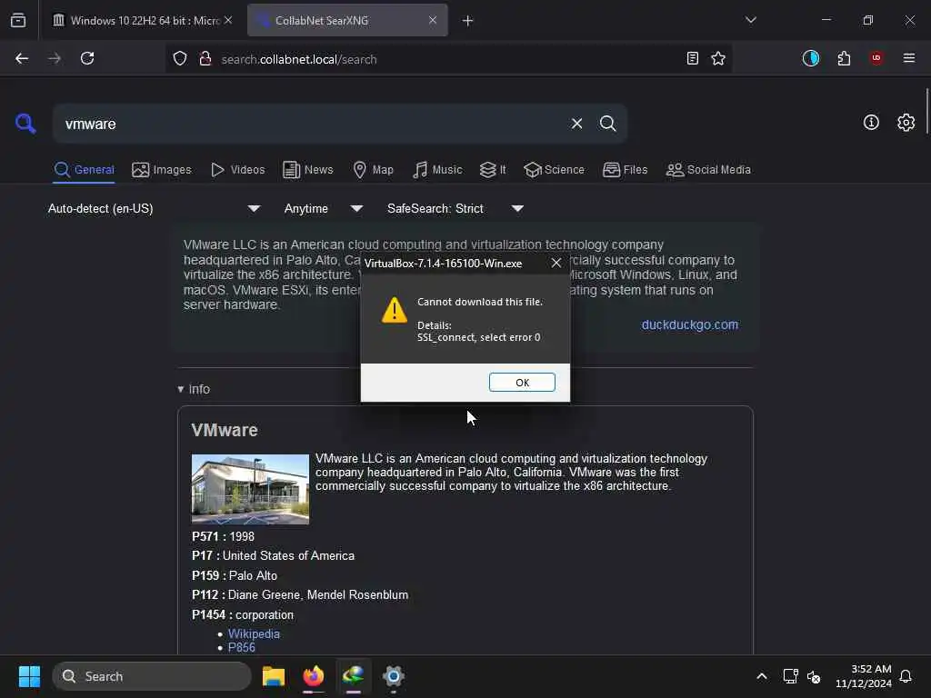Open the SafeSearch: Strict dropdown
Image resolution: width=931 pixels, height=698 pixels.
point(455,208)
